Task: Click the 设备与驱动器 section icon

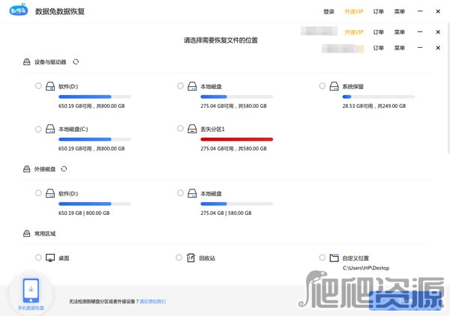Action: (27, 62)
